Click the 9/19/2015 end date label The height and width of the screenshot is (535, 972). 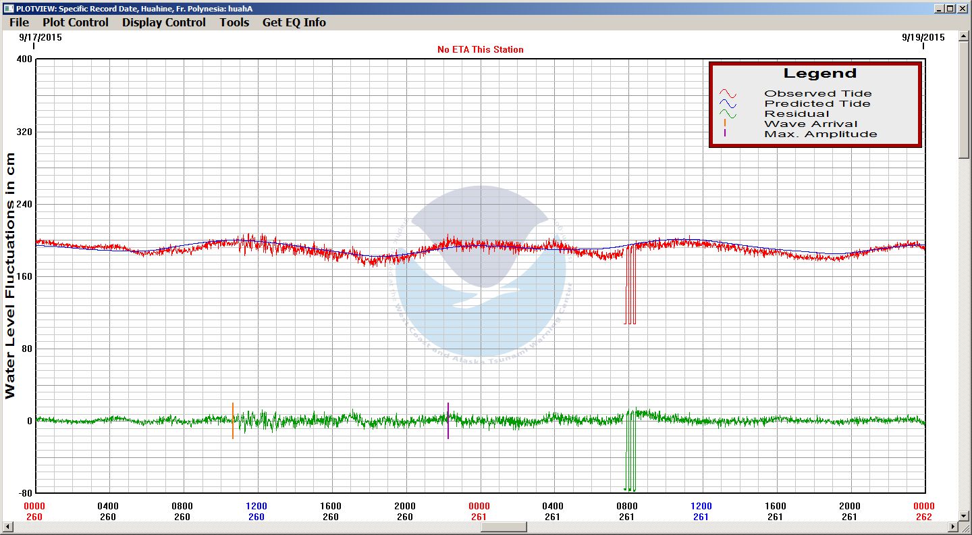[x=923, y=38]
